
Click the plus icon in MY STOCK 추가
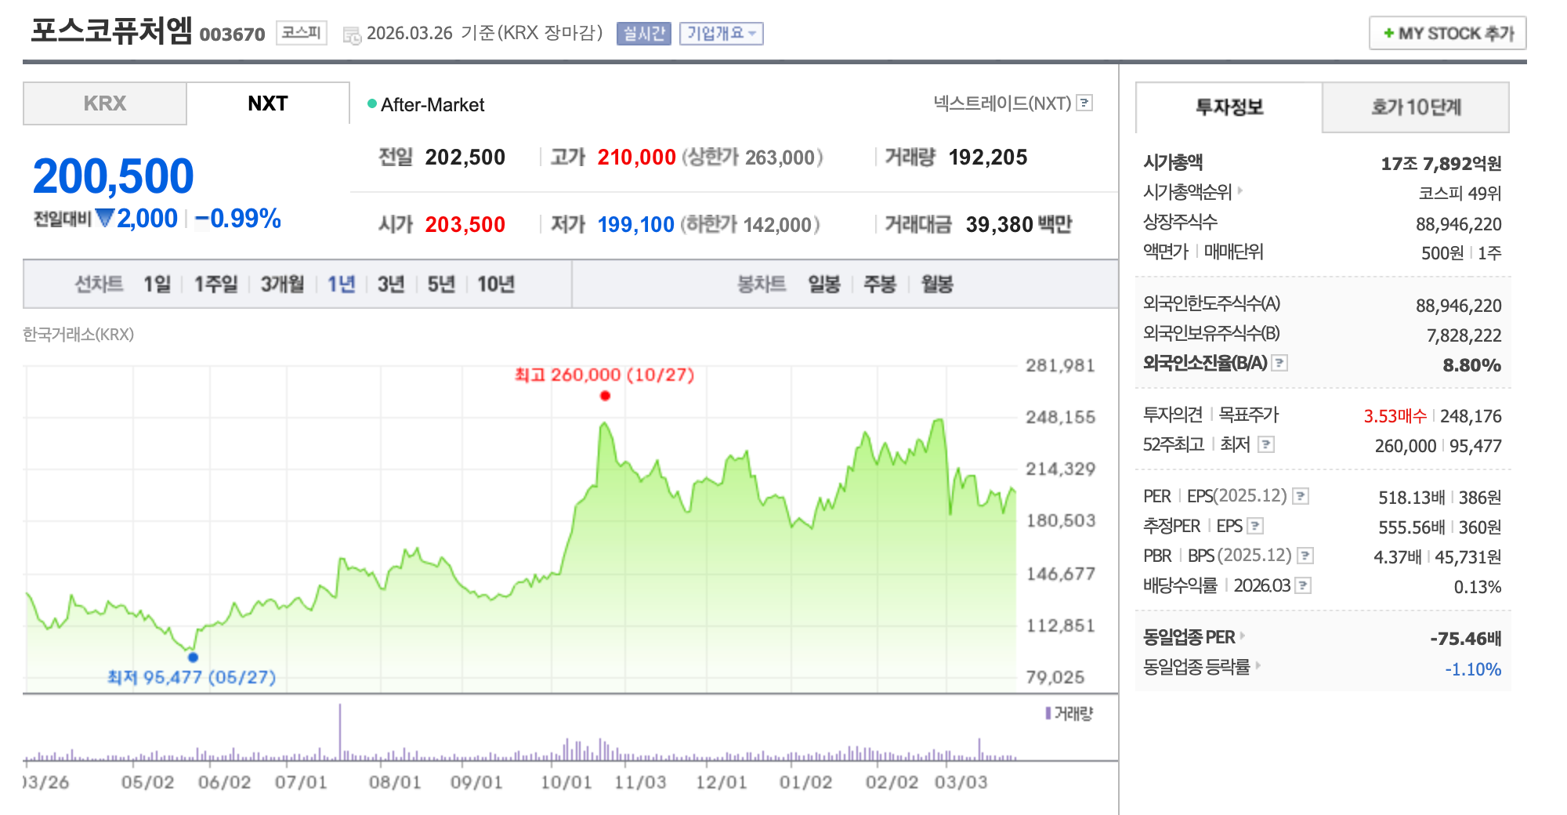pyautogui.click(x=1388, y=33)
